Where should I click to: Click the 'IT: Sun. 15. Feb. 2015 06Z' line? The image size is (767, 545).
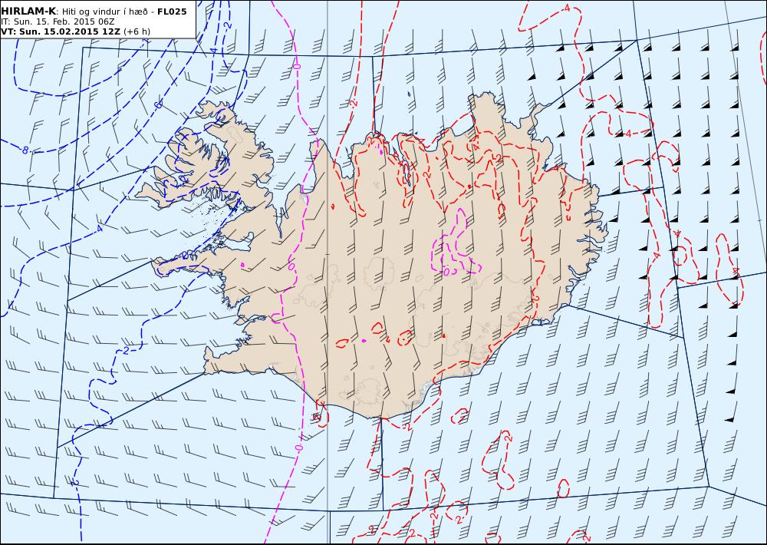(x=58, y=22)
